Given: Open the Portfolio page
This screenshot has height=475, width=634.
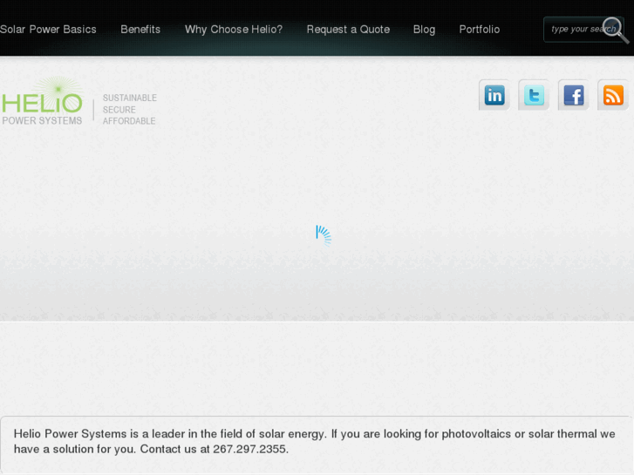Looking at the screenshot, I should pos(480,30).
